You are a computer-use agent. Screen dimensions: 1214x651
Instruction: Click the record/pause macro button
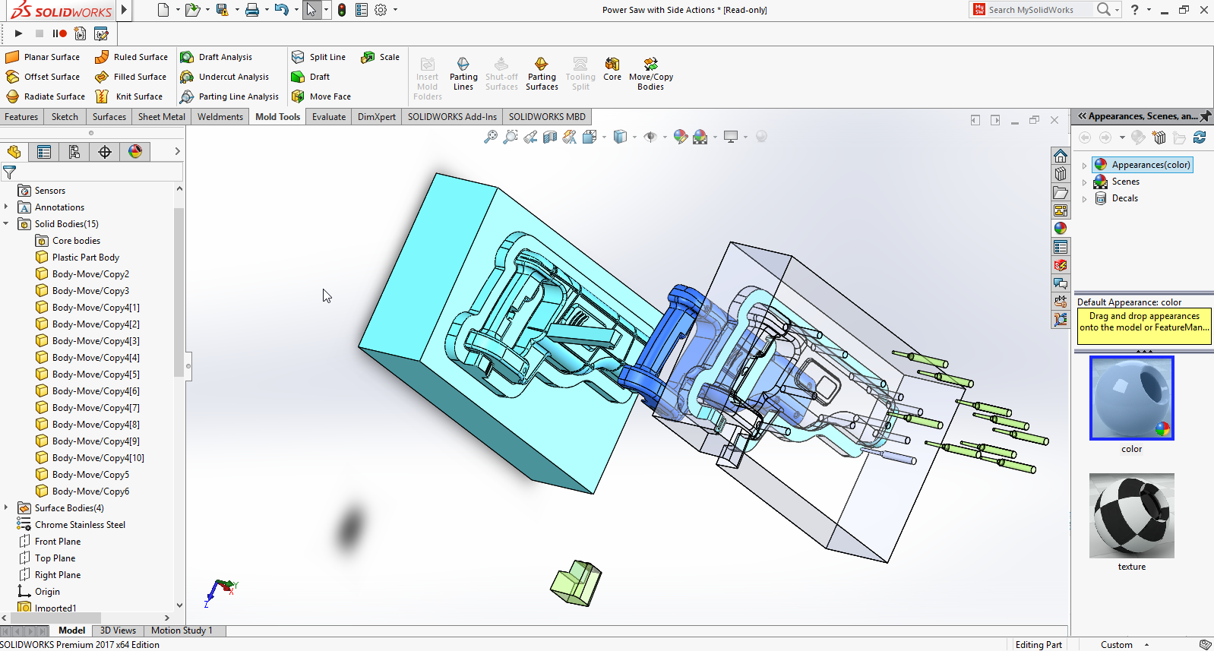click(x=59, y=33)
